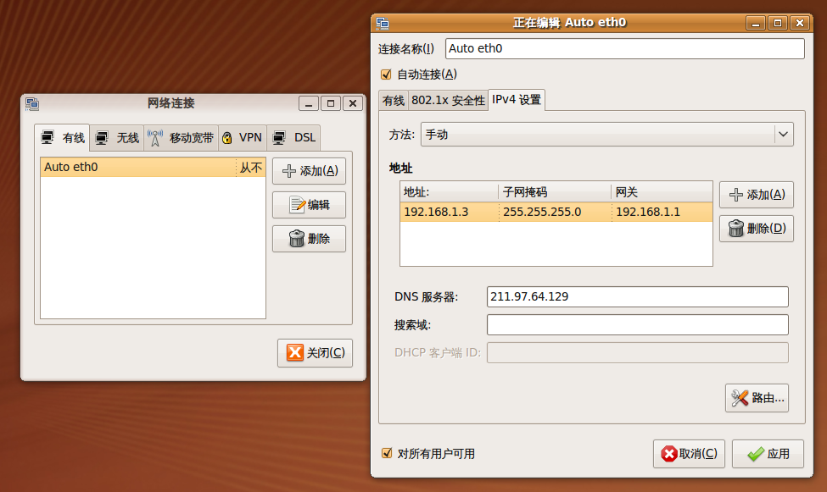
Task: Click 添加(A) button beside address table
Action: click(x=757, y=195)
